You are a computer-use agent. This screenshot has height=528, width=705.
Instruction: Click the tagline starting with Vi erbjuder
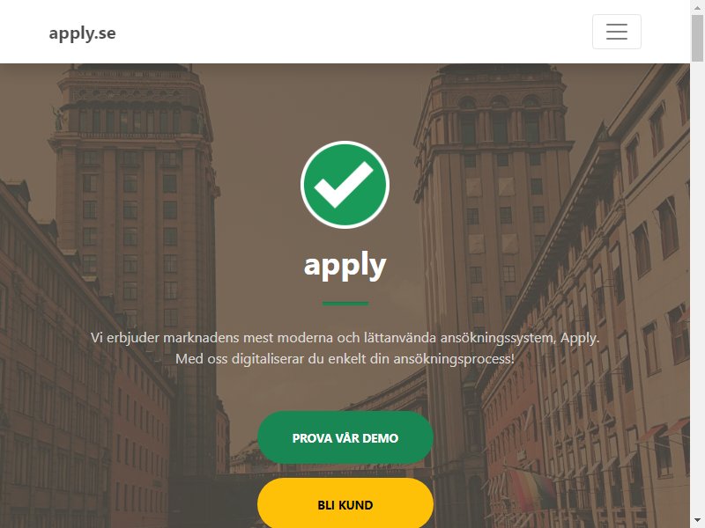(x=345, y=338)
